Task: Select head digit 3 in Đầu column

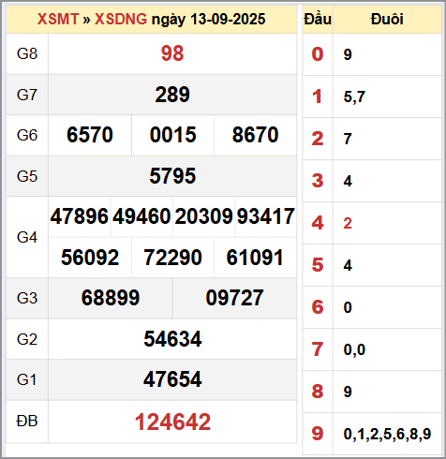Action: (318, 181)
